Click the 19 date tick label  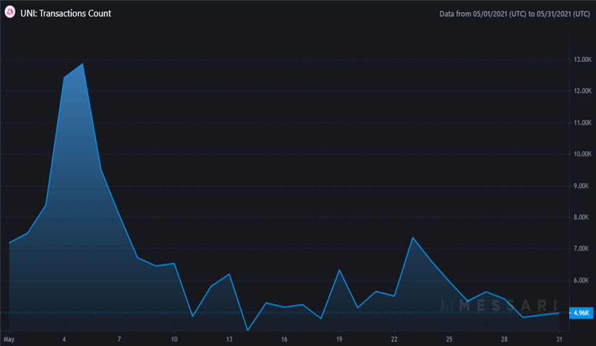click(x=339, y=339)
